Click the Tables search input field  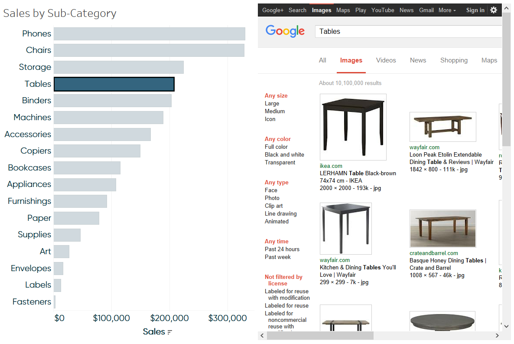coord(408,32)
